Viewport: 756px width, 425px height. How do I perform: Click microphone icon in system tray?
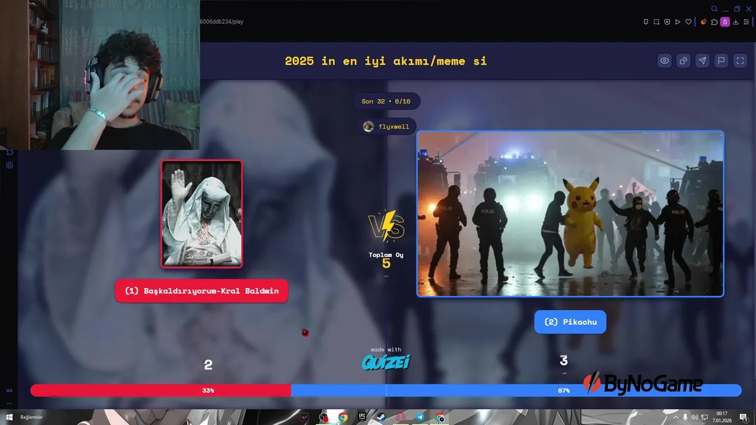685,417
